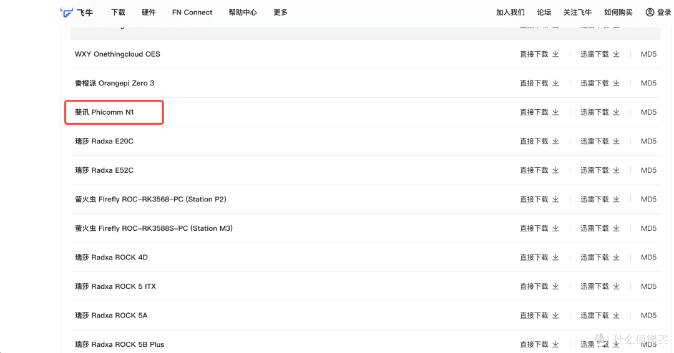Click the 登录 user icon
Viewport: 674px width, 353px height.
click(650, 12)
